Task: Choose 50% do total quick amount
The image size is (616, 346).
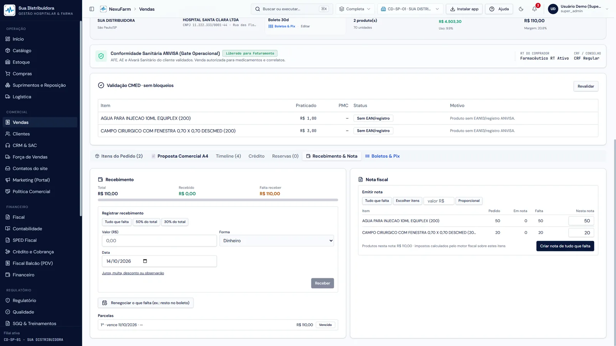Action: tap(146, 222)
